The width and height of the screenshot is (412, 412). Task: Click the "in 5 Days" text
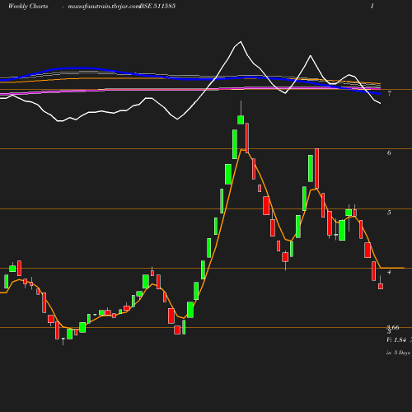click(x=398, y=353)
